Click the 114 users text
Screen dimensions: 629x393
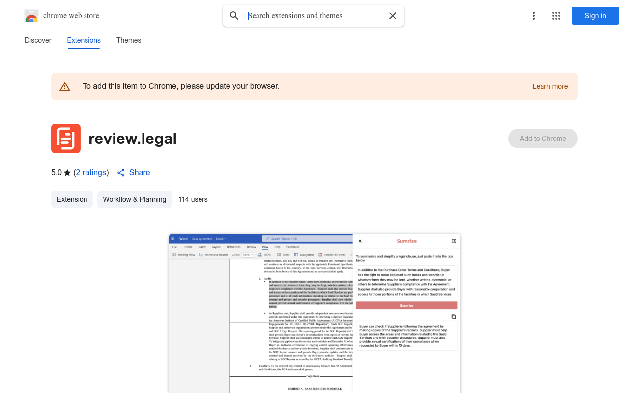(x=193, y=199)
